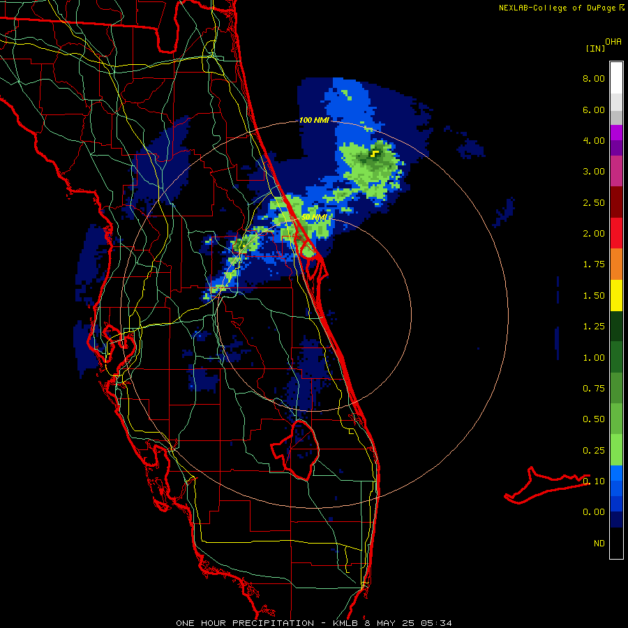This screenshot has width=628, height=628.
Task: Click the 2.00 legend value
Action: (x=594, y=234)
